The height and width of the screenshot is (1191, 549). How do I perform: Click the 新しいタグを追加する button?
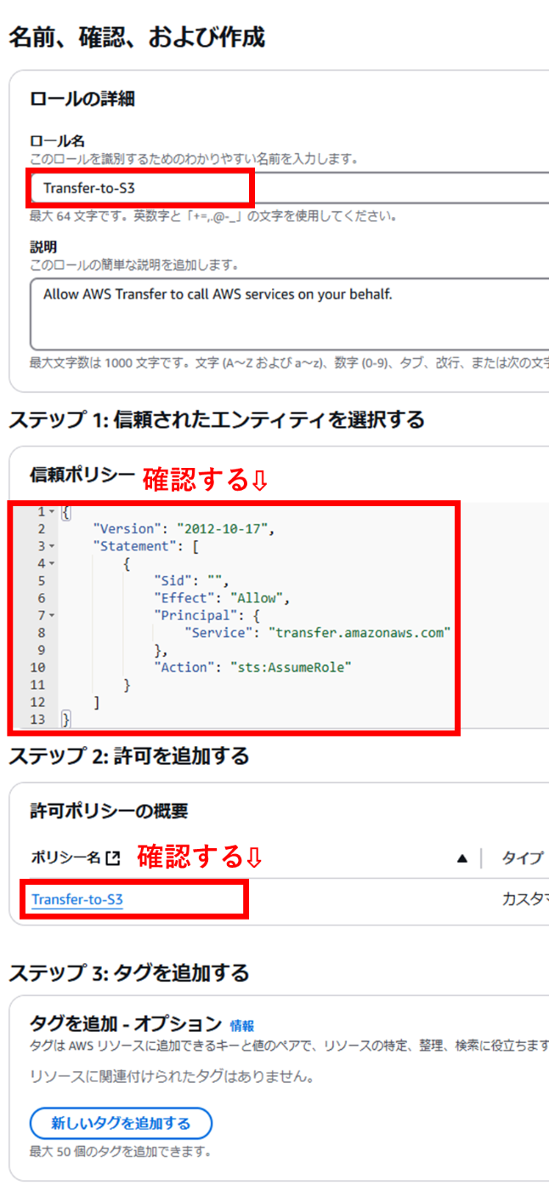121,1123
